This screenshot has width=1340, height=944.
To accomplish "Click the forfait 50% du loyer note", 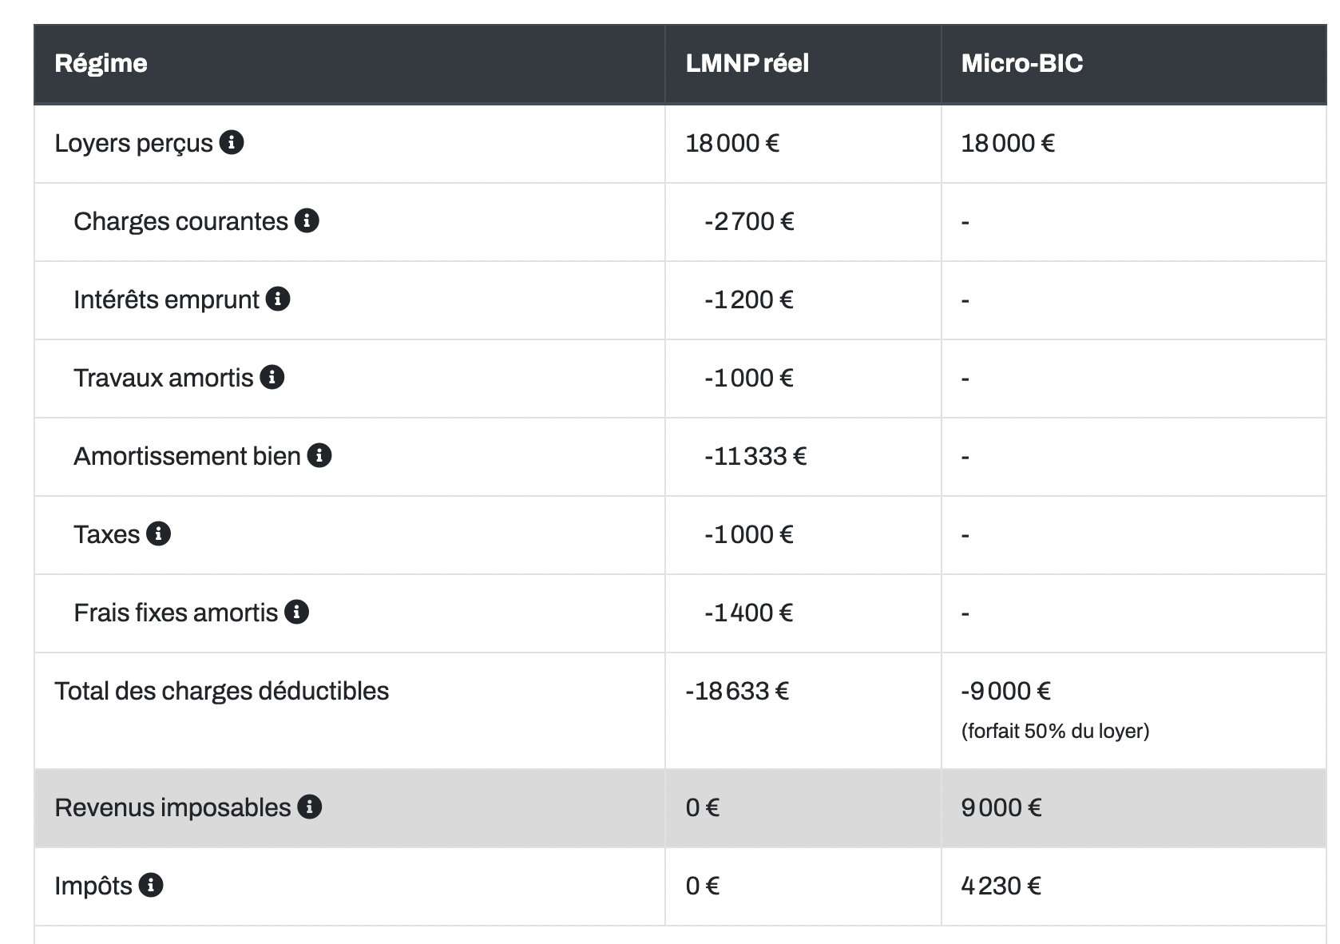I will [x=1055, y=731].
